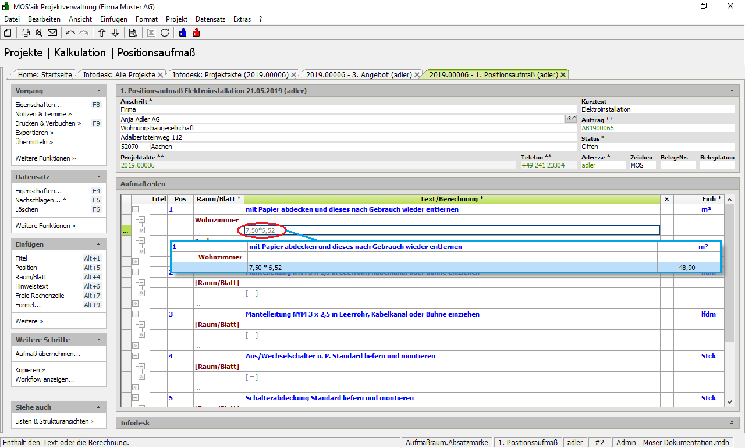Click the red puzzle-piece person icon
745x448 pixels.
tap(196, 33)
